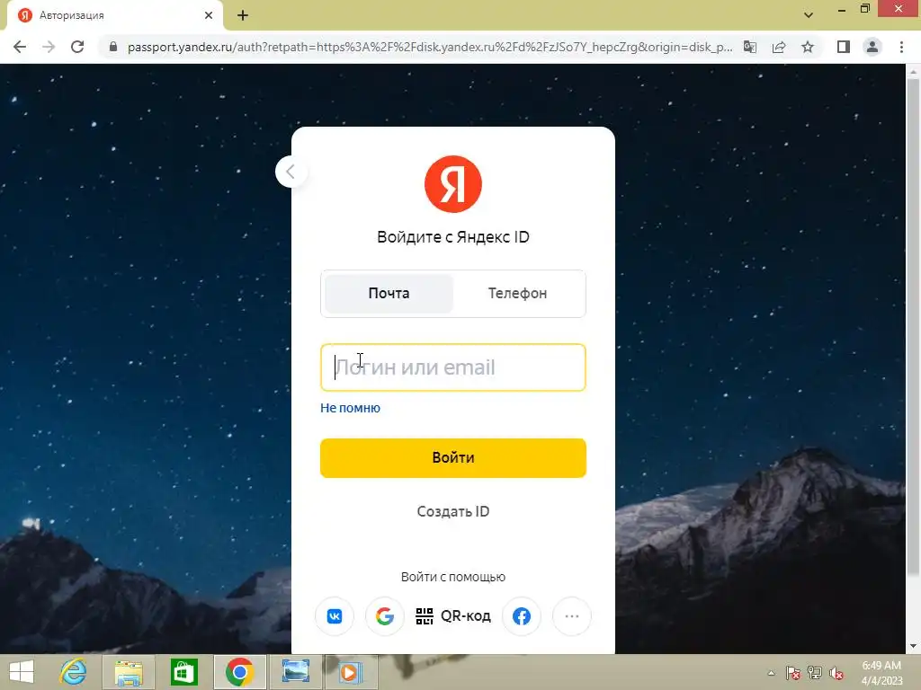
Task: Click scrollbar down arrow
Action: [913, 647]
